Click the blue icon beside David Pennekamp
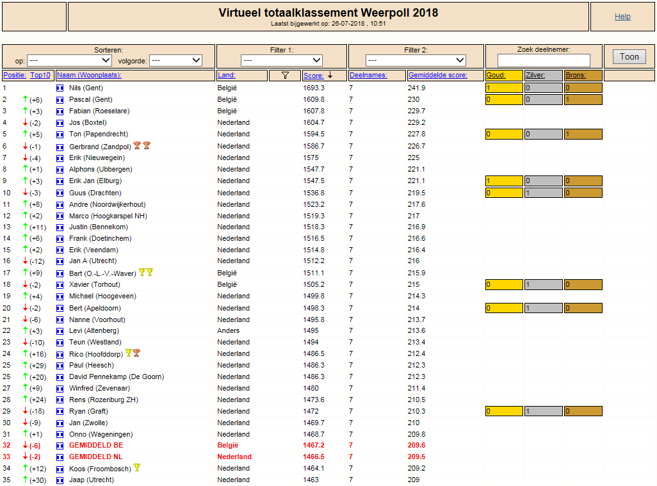The height and width of the screenshot is (486, 657). (60, 377)
